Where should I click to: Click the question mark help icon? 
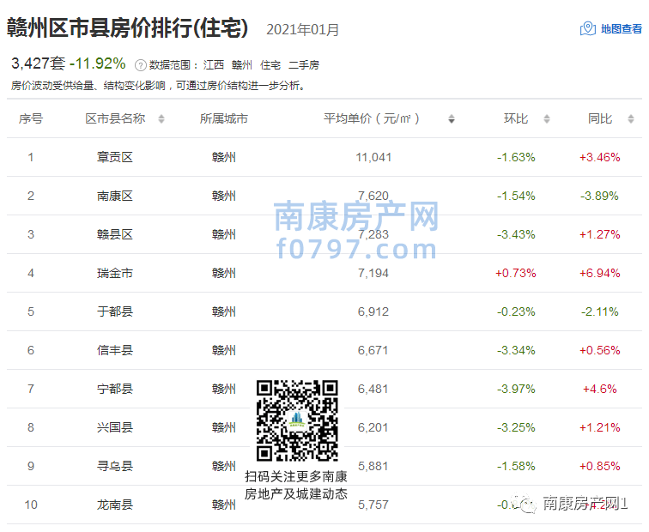pos(140,65)
